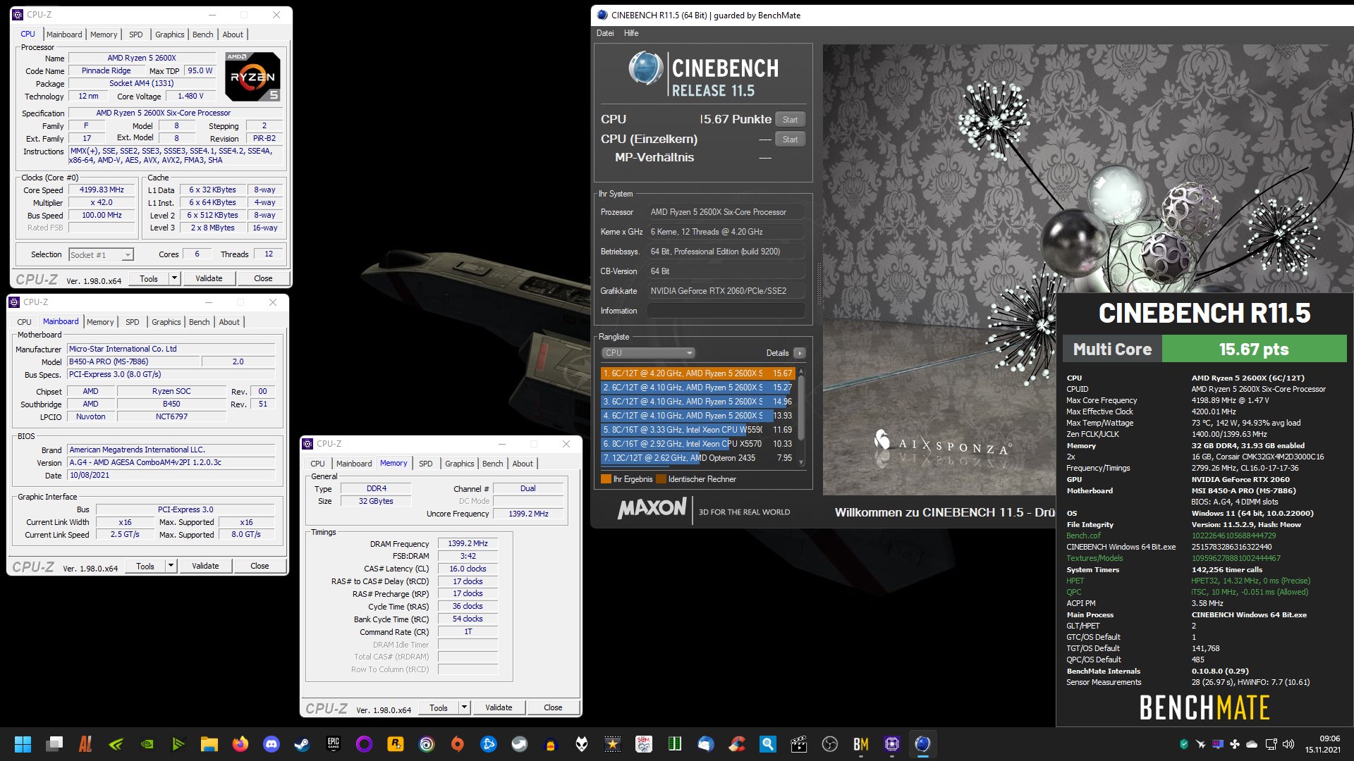Open foobar2000 alien-head taskbar icon
Screen dimensions: 1354x761
tap(582, 744)
